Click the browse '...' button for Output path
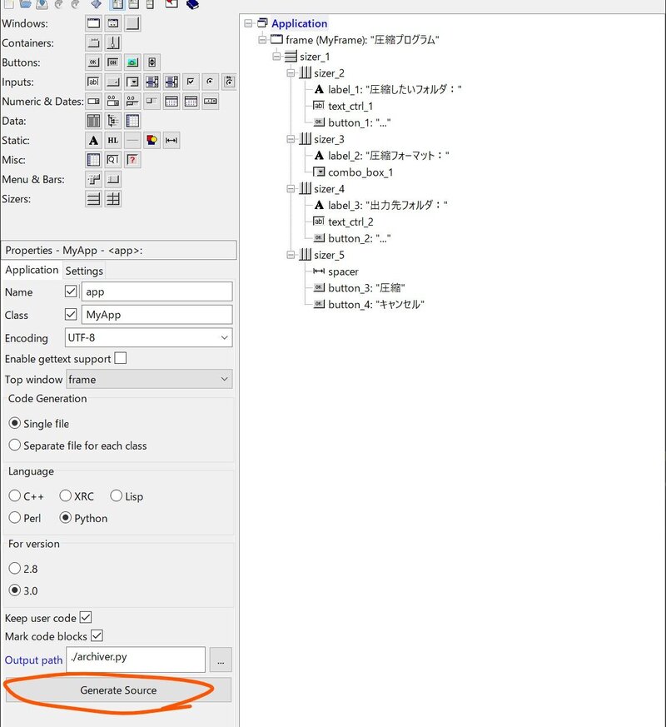 (221, 660)
